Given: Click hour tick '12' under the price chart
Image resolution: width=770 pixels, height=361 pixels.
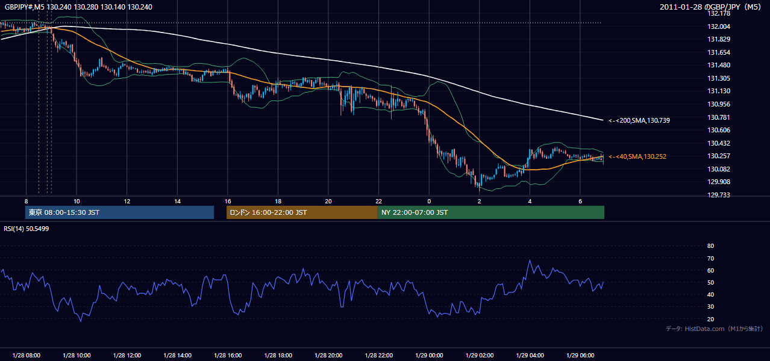Looking at the screenshot, I should (127, 201).
